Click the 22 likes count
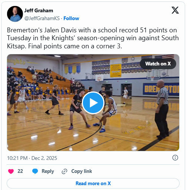Screen dimensions: 187x190 [x=20, y=171]
